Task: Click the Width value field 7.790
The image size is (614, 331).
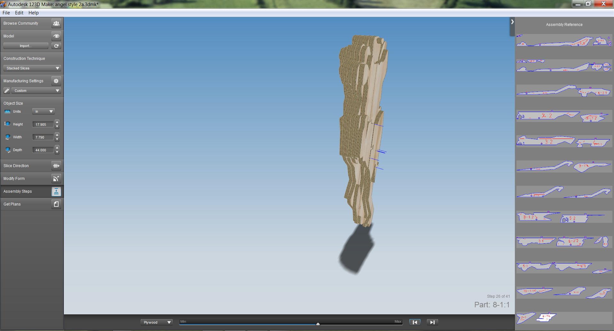Action: (x=43, y=137)
